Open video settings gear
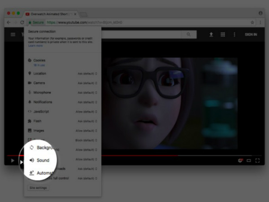 [240, 160]
